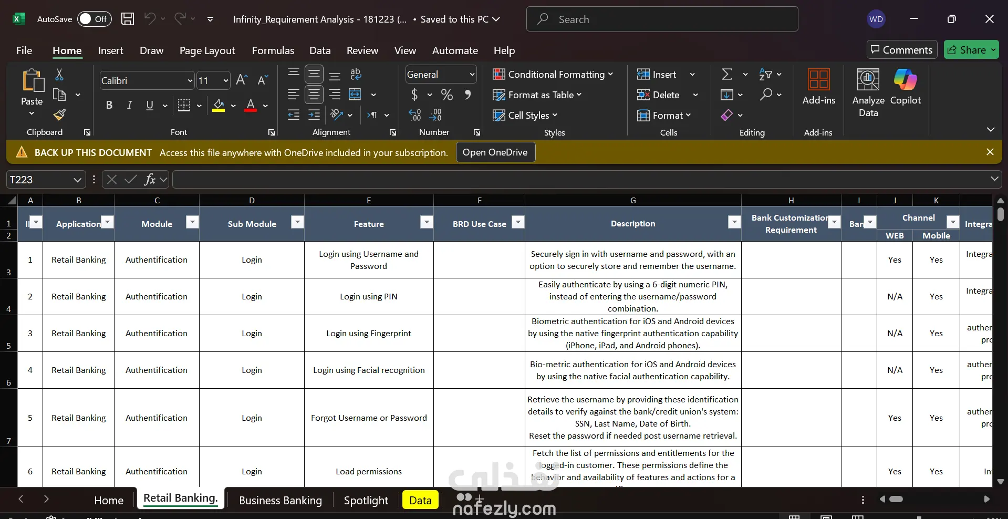Switch to the Page Layout ribbon tab
The height and width of the screenshot is (519, 1008).
point(207,50)
